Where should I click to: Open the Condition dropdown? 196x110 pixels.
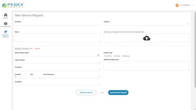pos(58,84)
